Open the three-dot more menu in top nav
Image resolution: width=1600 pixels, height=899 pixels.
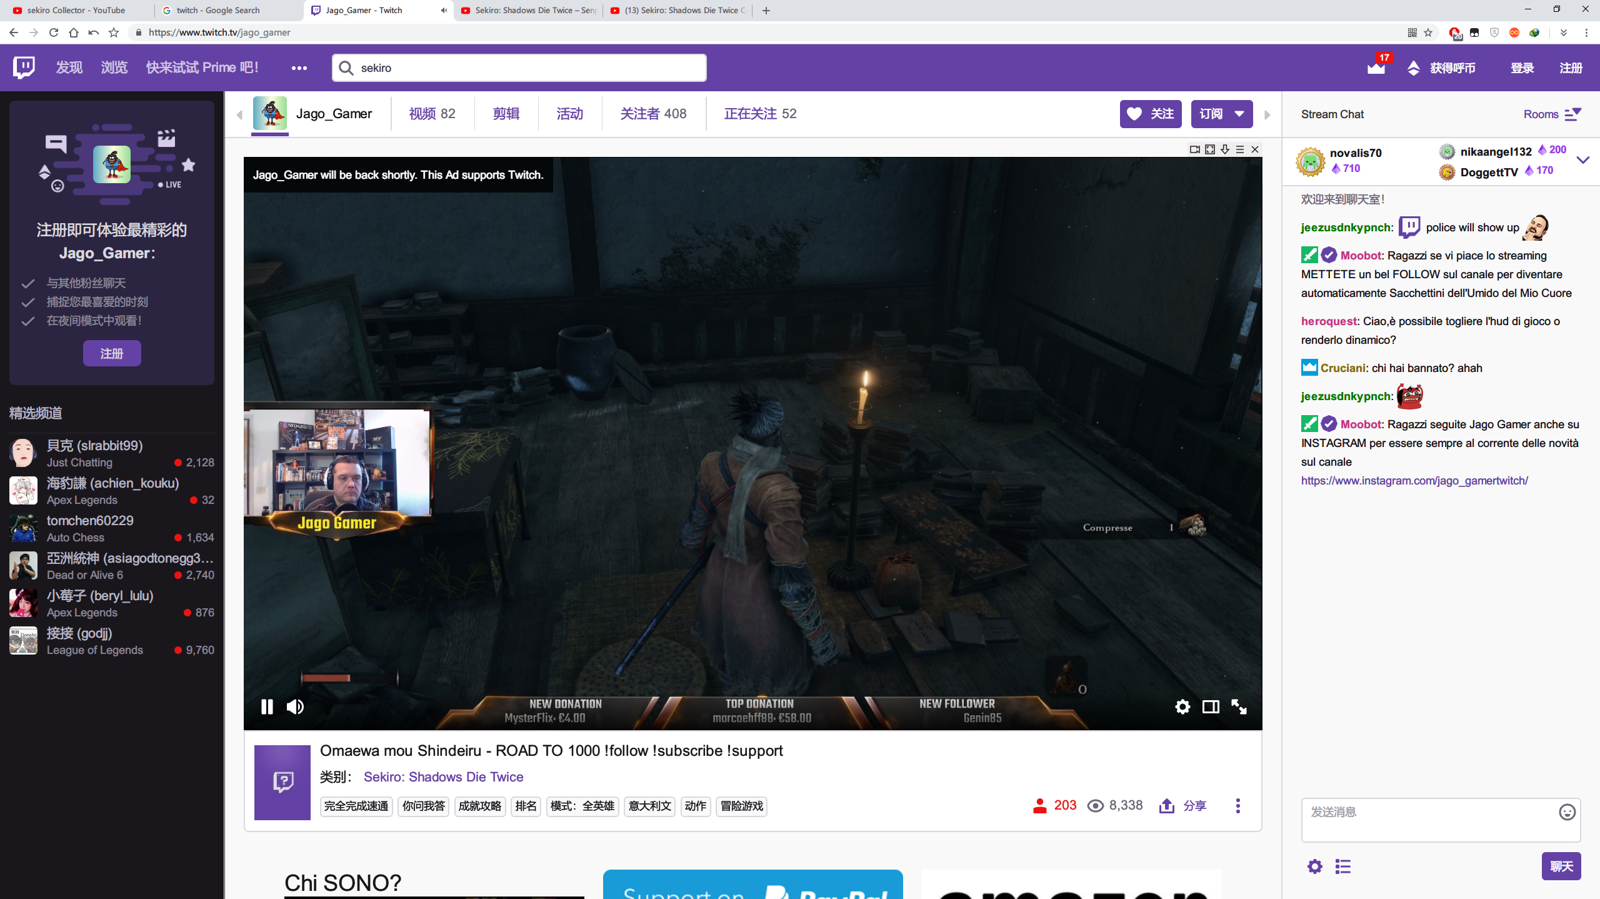pos(299,68)
